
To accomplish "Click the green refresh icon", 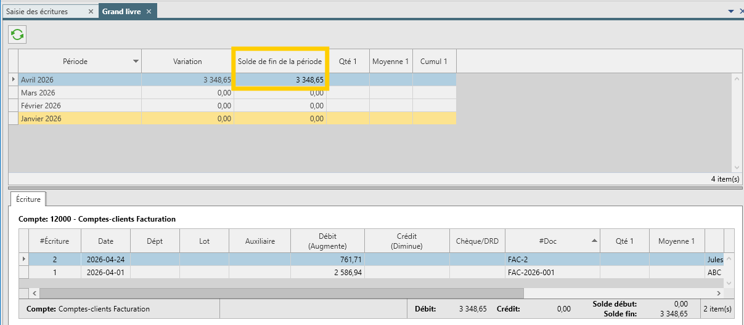I will [17, 34].
